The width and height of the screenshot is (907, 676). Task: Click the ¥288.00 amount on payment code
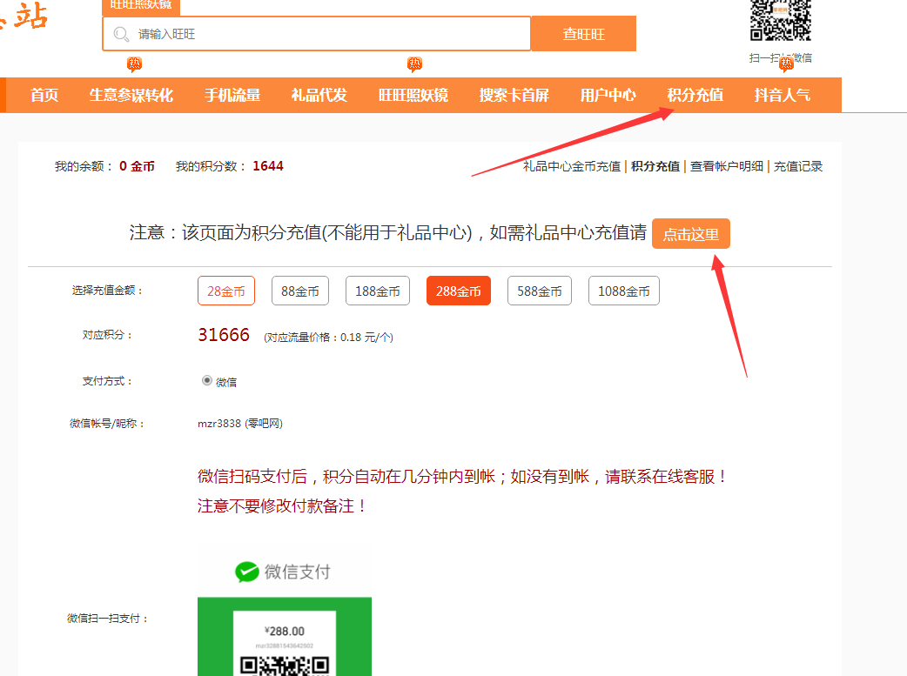tap(284, 631)
